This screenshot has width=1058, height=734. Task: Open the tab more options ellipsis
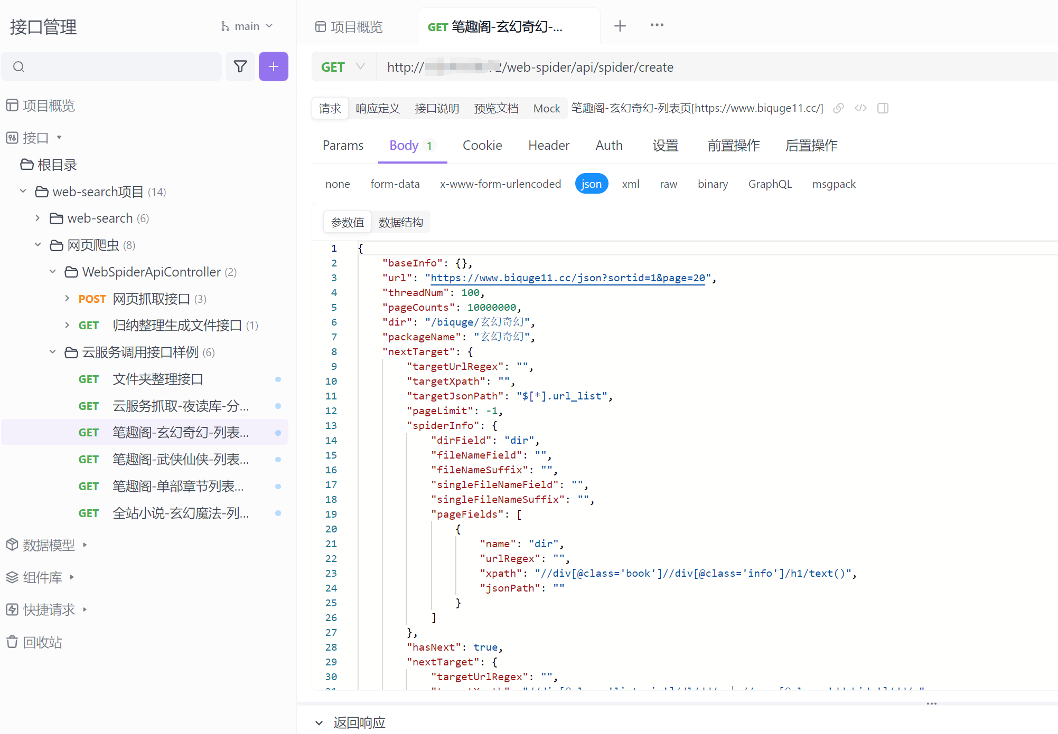(x=657, y=25)
